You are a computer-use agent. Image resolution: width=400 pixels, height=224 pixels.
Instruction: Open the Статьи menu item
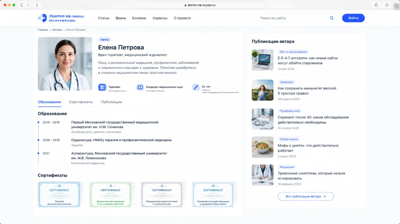point(104,18)
